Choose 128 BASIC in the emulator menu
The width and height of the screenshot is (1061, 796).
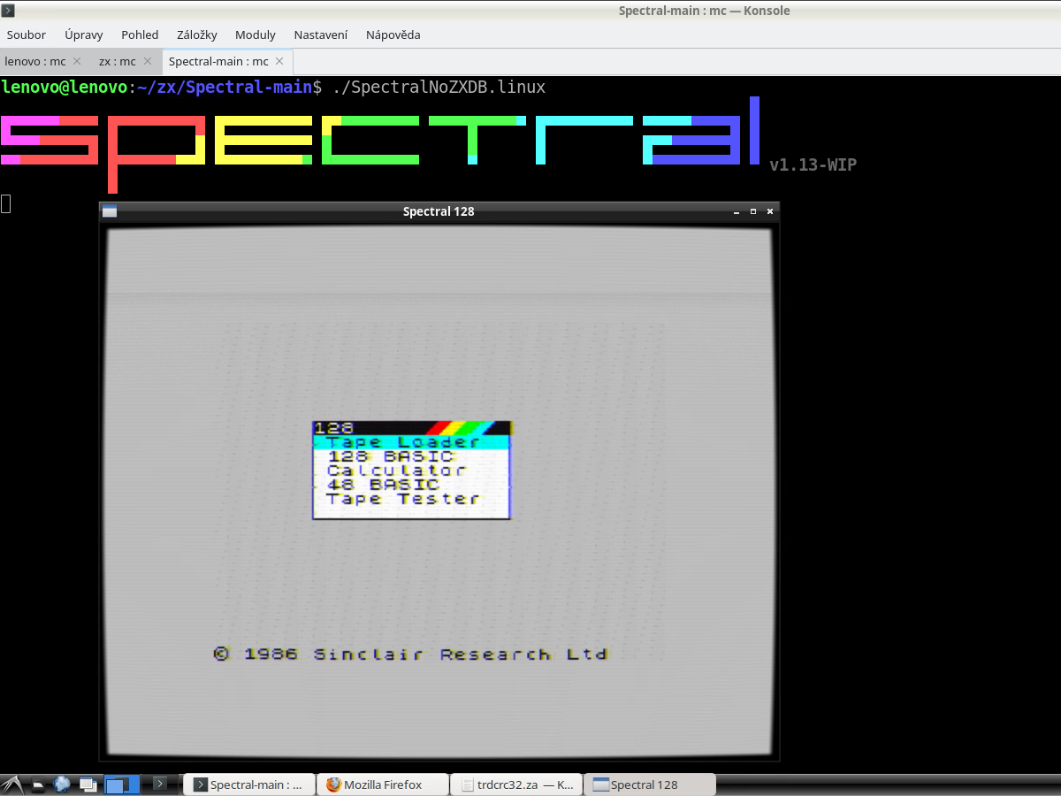pyautogui.click(x=391, y=456)
